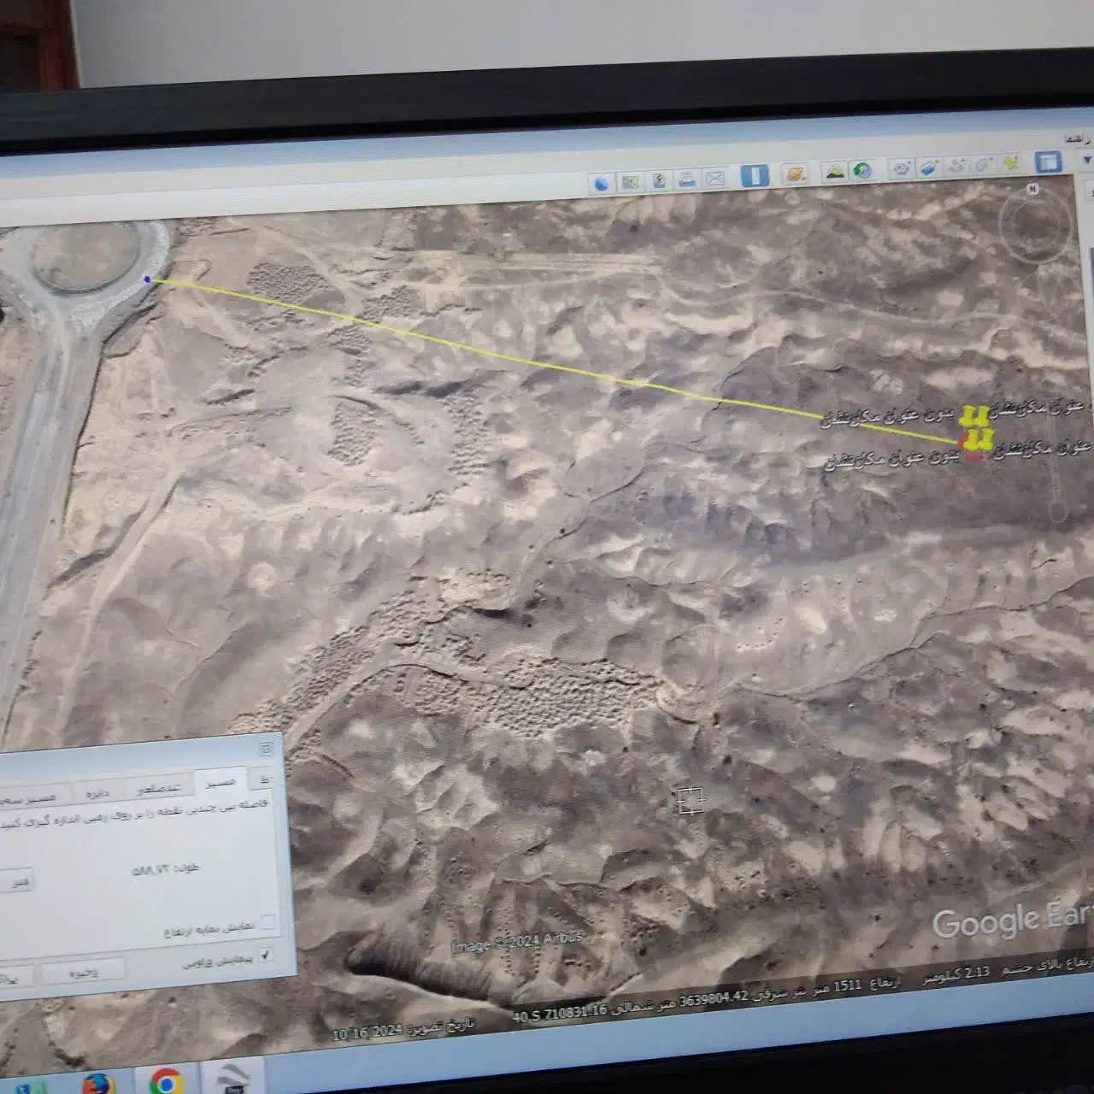Viewport: 1094px width, 1094px height.
Task: Toggle the sidebar panel icon in toolbar
Action: 1048,162
